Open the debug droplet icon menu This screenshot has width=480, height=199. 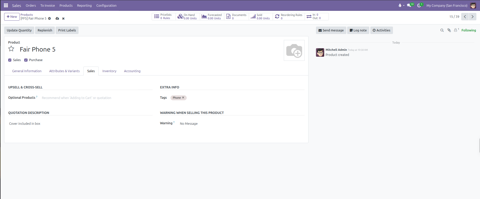click(401, 5)
